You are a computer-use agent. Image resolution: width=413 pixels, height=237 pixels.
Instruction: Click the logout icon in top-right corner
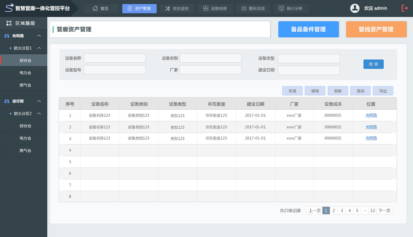[404, 8]
